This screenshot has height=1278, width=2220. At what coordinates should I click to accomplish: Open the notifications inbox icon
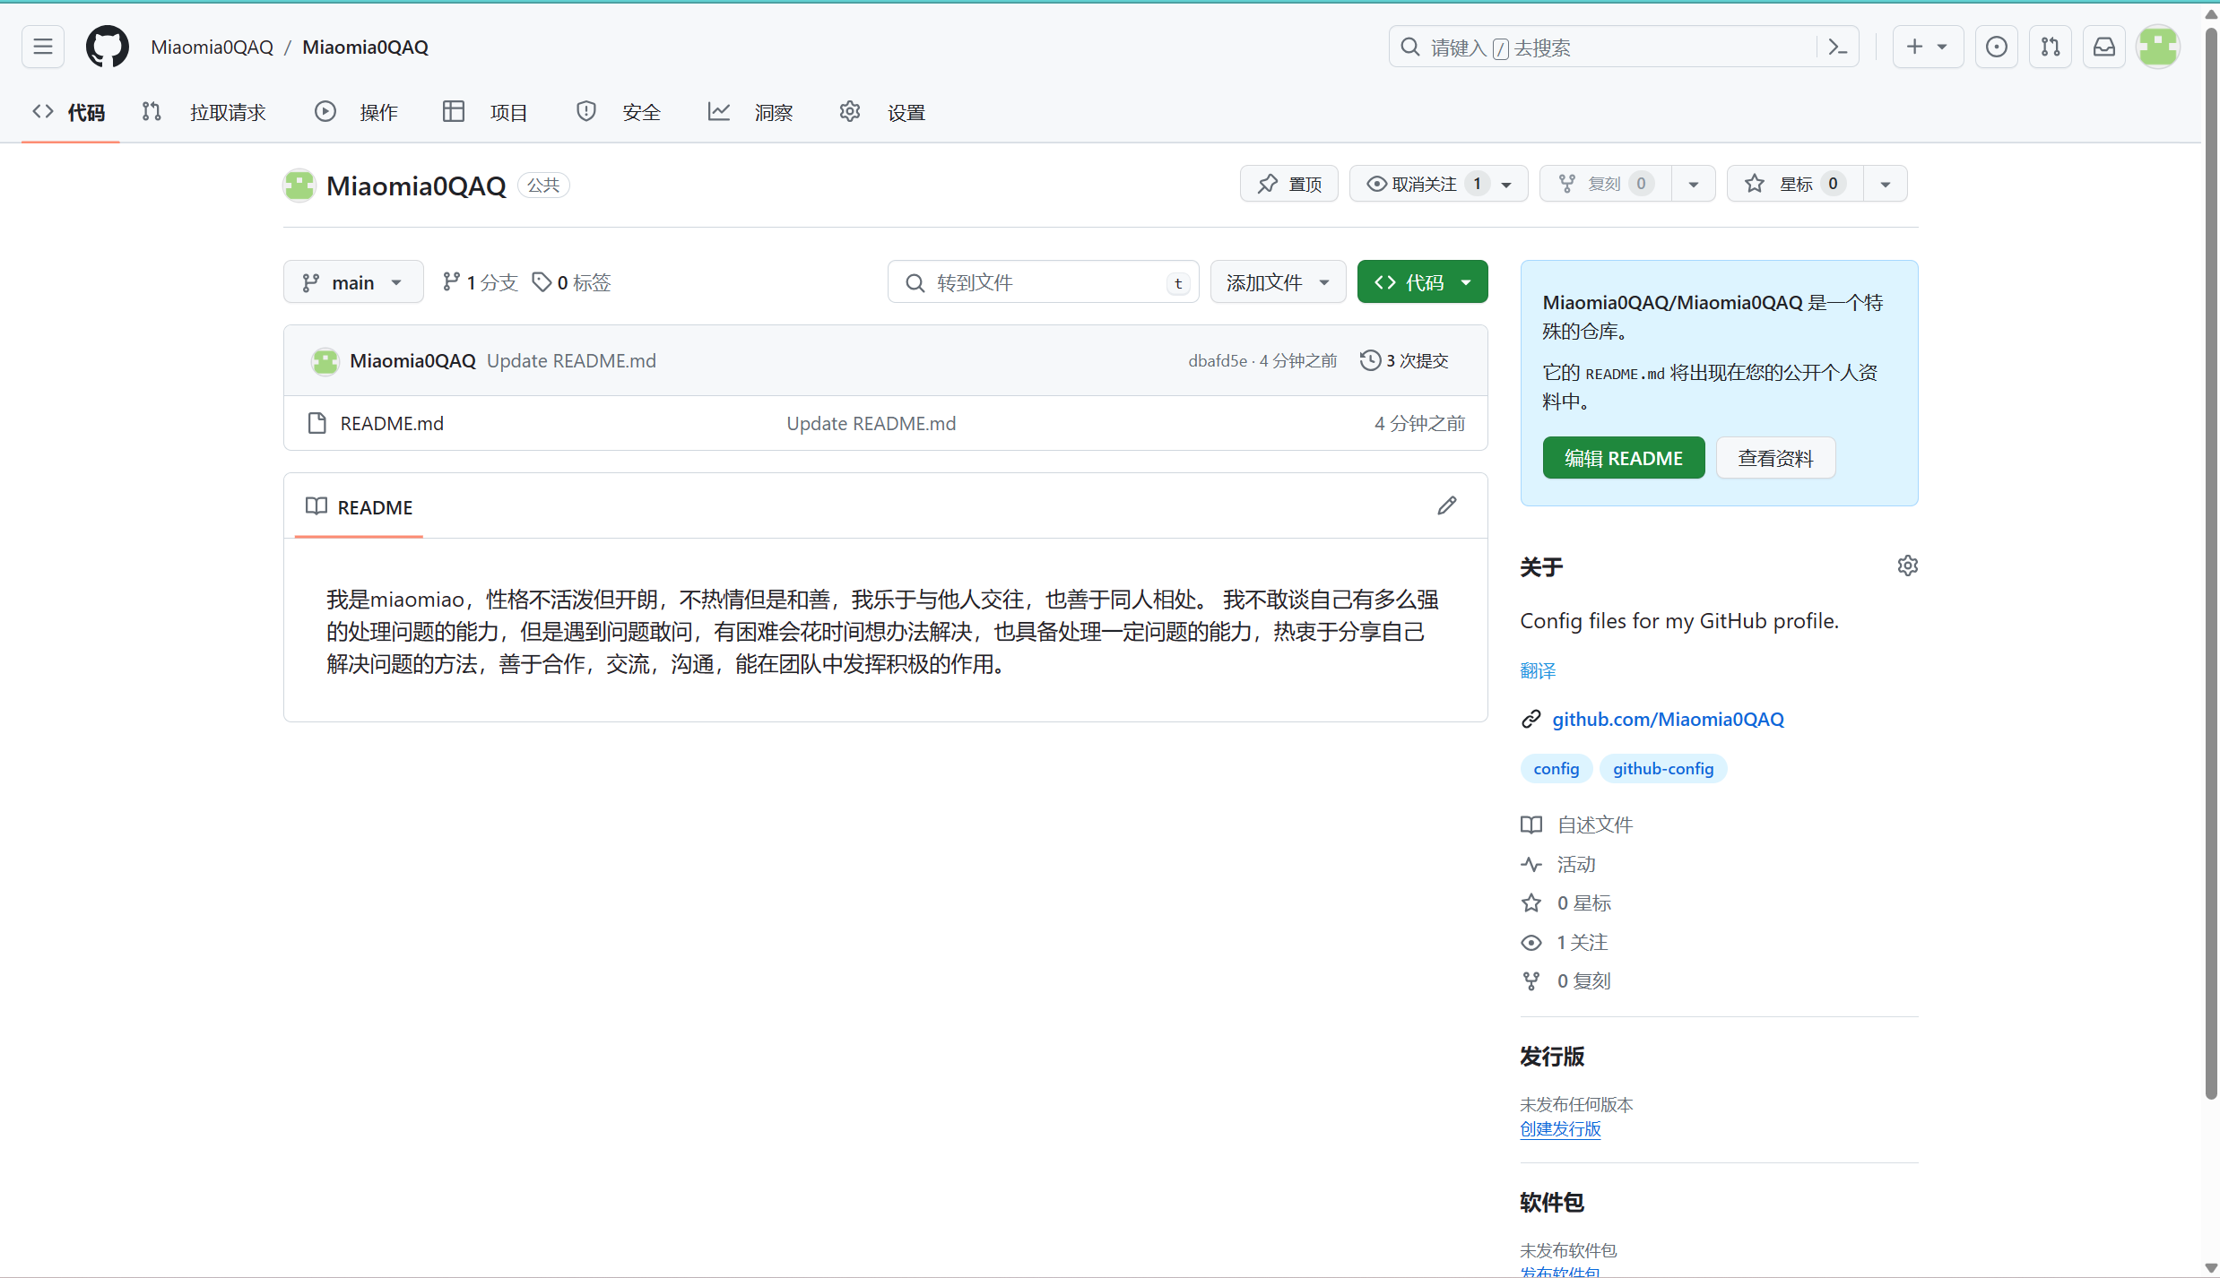click(x=2103, y=47)
